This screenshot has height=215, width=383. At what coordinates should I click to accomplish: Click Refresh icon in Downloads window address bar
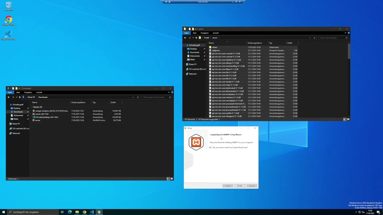pos(138,97)
